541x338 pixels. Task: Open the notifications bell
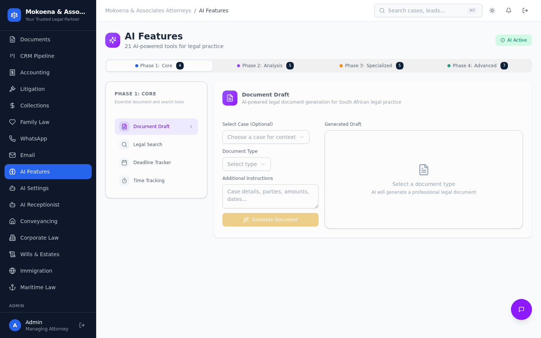(509, 11)
